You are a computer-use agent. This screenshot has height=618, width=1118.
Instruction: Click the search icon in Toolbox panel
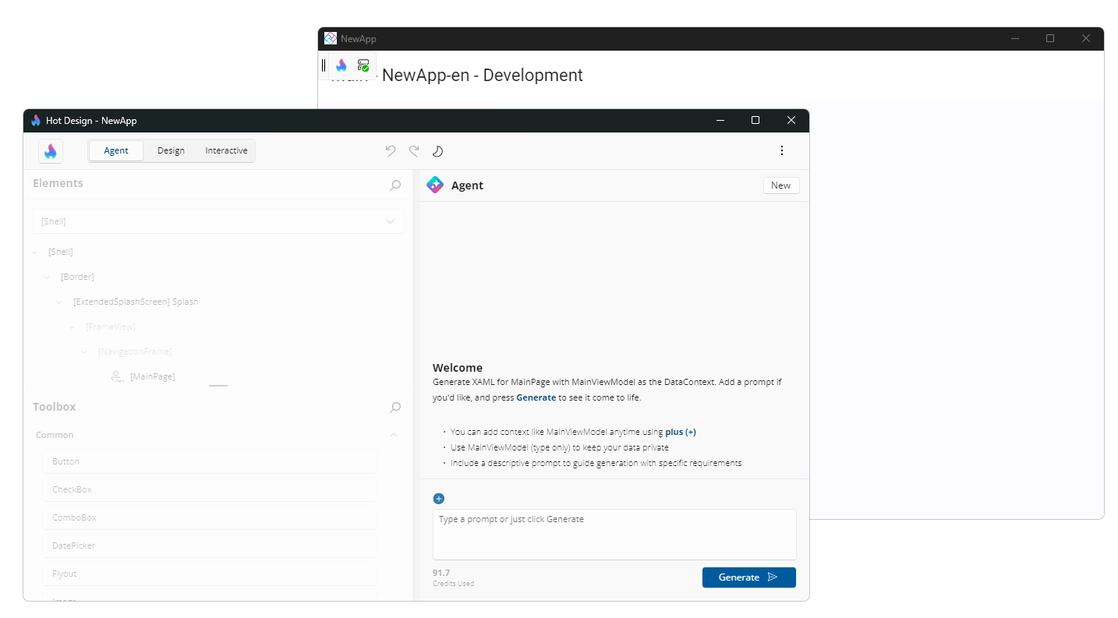(x=395, y=407)
